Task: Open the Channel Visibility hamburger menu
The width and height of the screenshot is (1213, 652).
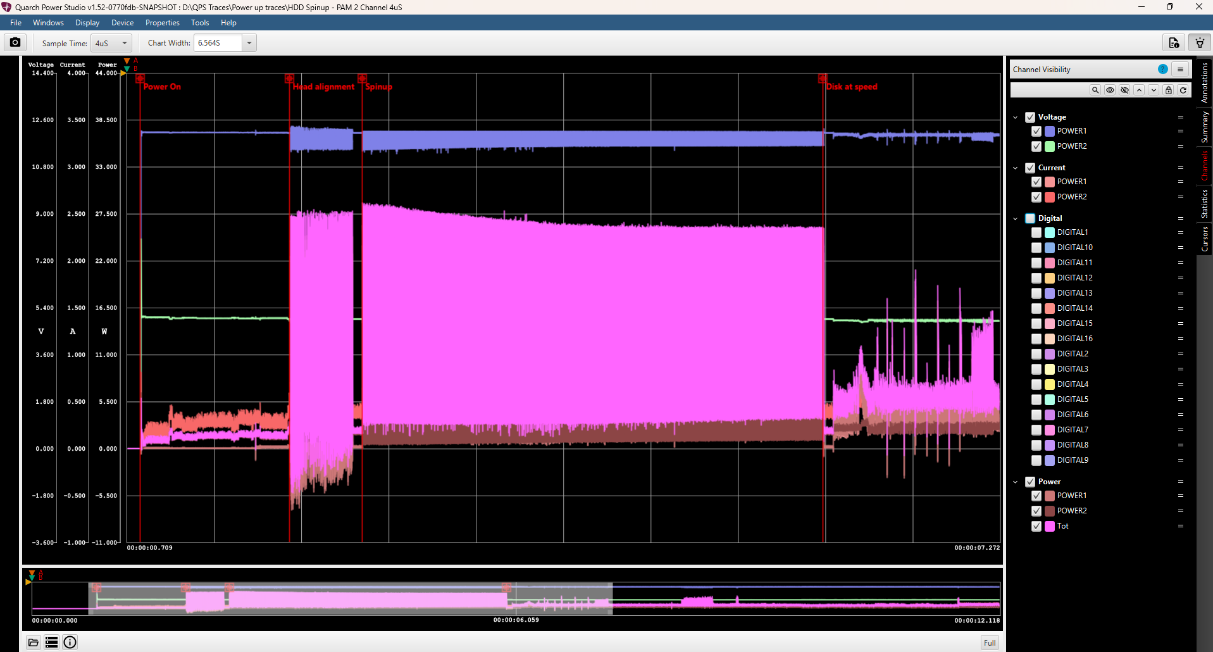Action: (1180, 69)
